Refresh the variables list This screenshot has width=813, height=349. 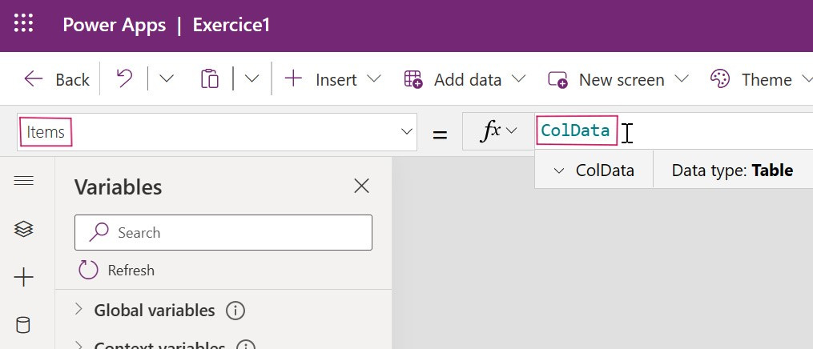[x=116, y=270]
